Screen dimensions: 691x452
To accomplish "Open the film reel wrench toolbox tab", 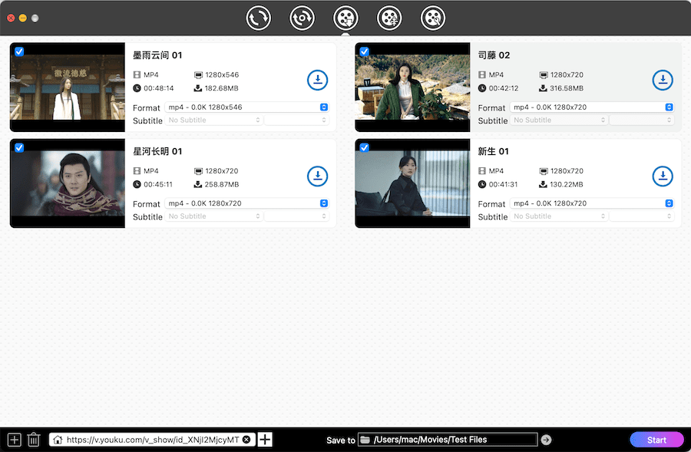I will point(433,18).
